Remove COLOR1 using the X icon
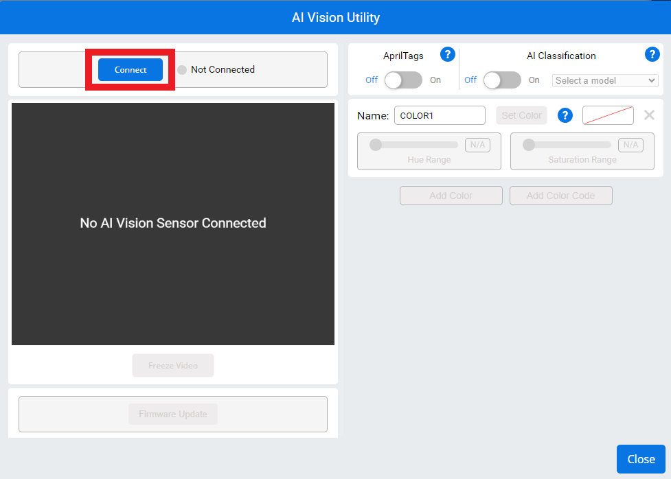Viewport: 671px width, 479px height. 648,115
